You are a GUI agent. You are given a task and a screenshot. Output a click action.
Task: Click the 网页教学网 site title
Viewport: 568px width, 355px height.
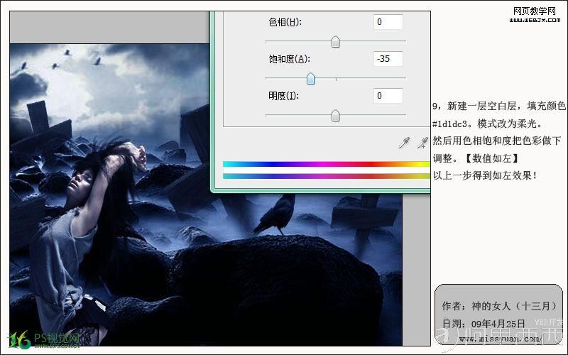pyautogui.click(x=535, y=11)
